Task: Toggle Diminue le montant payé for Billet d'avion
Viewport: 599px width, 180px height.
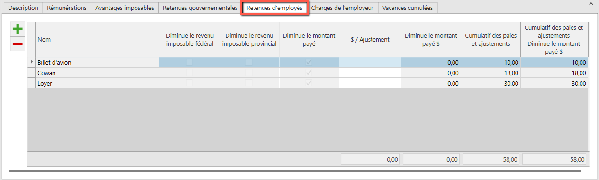Action: click(309, 62)
